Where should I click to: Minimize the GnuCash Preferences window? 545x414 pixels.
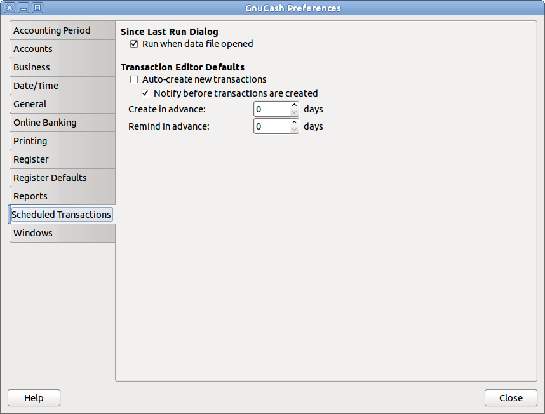pyautogui.click(x=24, y=8)
